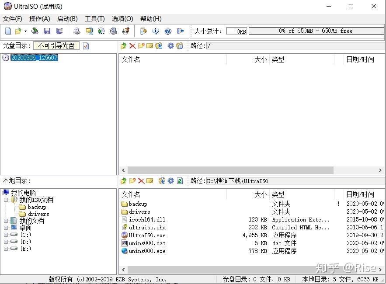
Task: Click the red Delete X in disc pane toolbar
Action: (132, 46)
